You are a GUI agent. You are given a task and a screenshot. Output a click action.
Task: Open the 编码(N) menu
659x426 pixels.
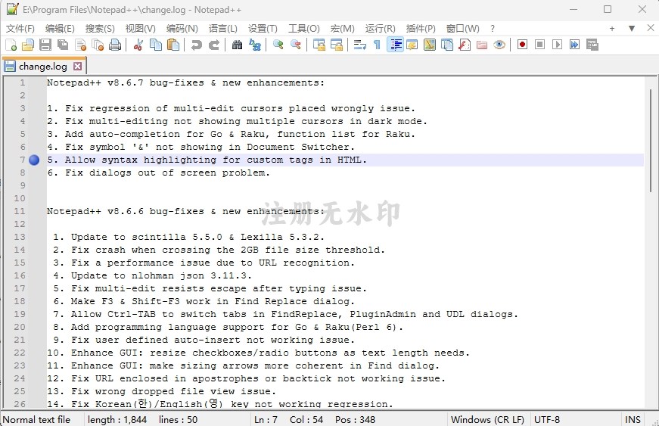(182, 28)
